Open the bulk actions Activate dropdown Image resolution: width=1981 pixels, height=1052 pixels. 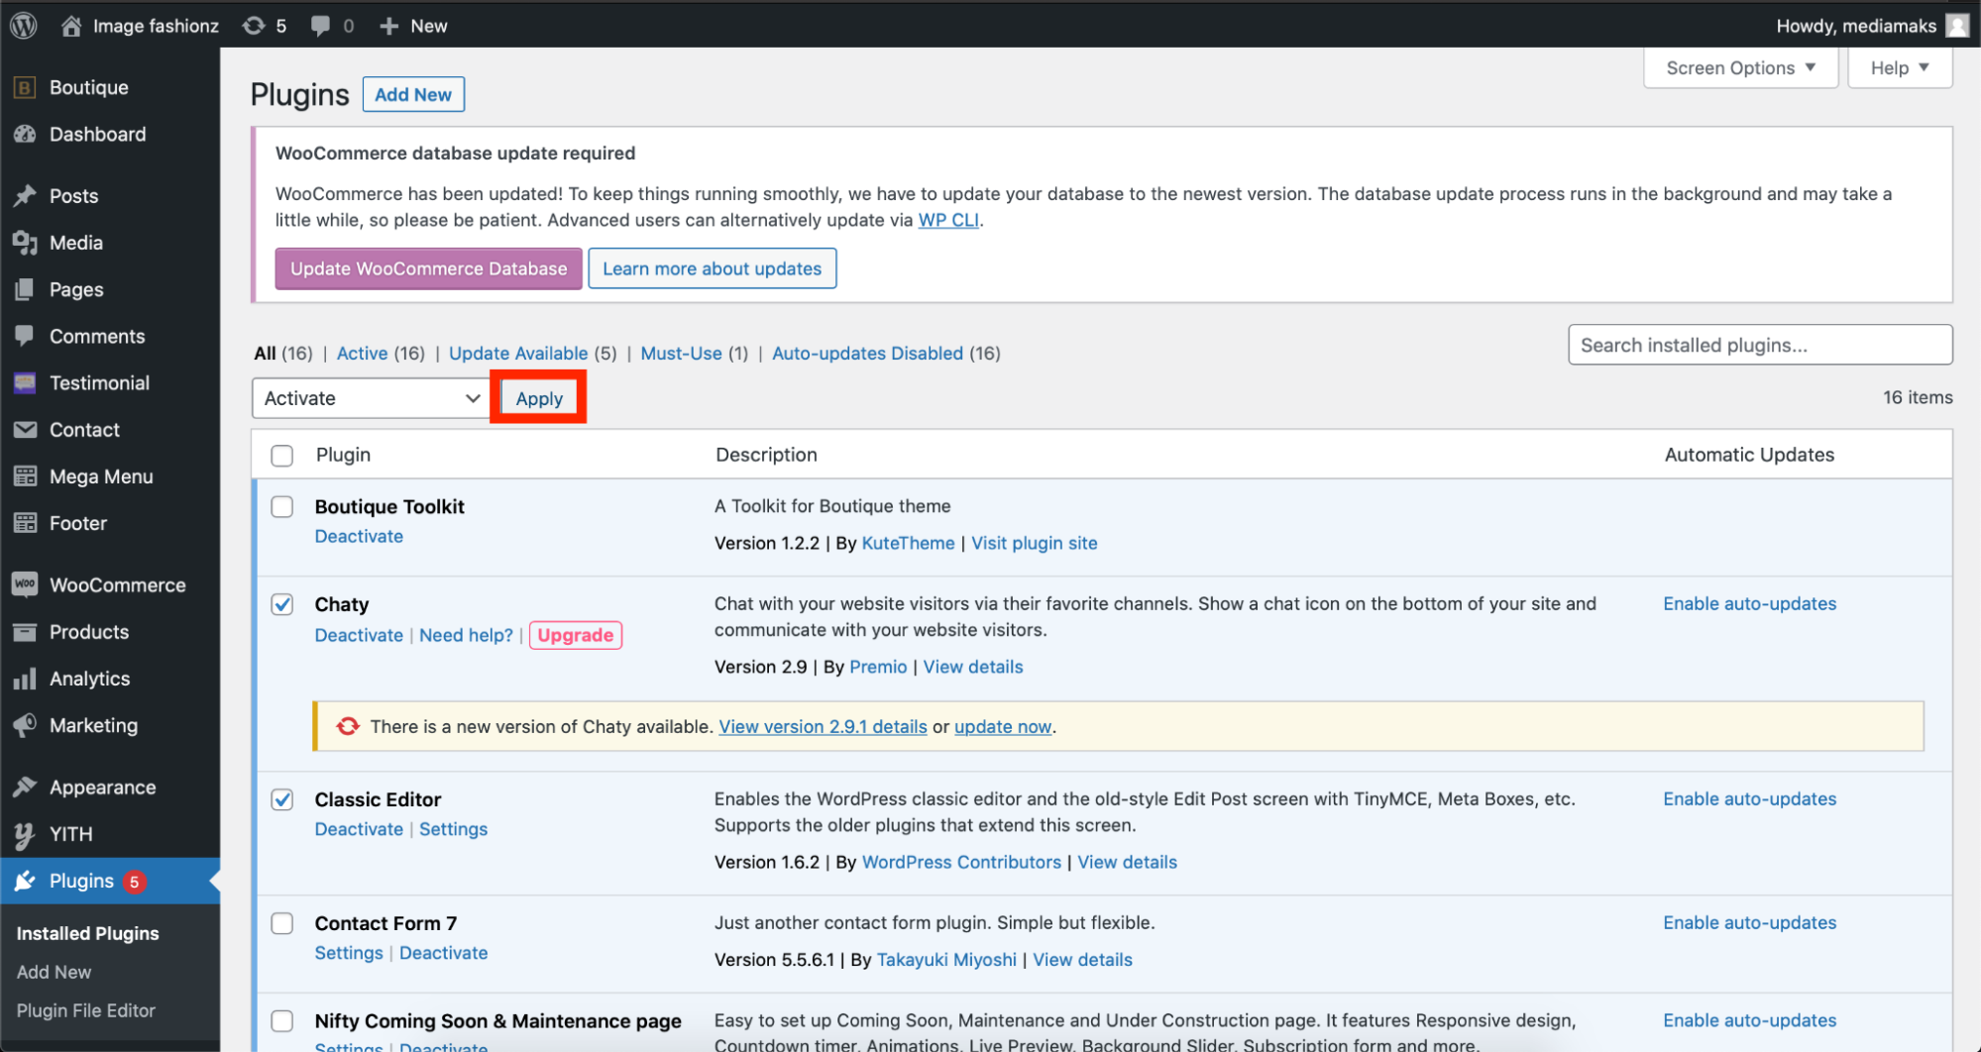(x=371, y=398)
